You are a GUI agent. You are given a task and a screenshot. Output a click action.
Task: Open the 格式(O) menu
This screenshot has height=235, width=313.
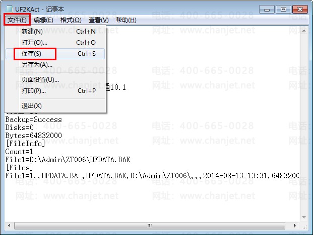click(71, 20)
